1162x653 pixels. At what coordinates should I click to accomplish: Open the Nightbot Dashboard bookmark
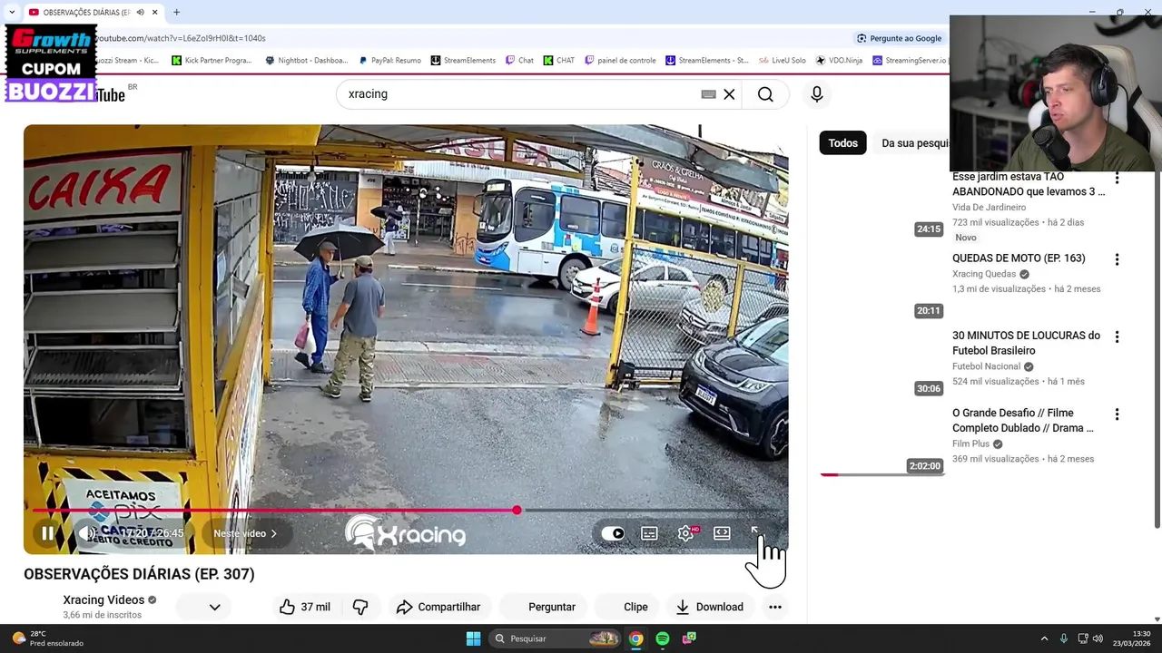[306, 61]
